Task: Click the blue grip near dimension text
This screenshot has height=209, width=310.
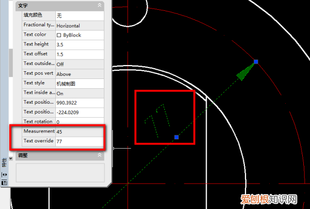Action: (x=177, y=137)
